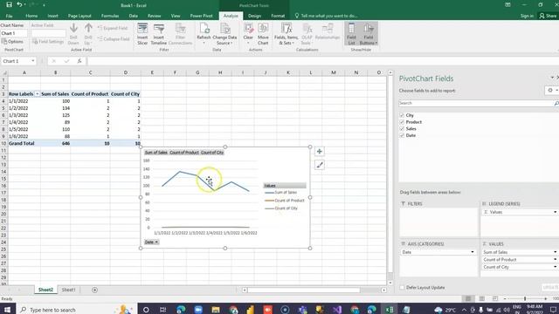The width and height of the screenshot is (559, 314).
Task: Click the insert function fx icon
Action: point(79,61)
